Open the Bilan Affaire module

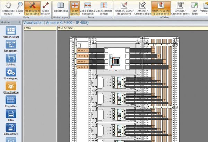[x=11, y=130]
